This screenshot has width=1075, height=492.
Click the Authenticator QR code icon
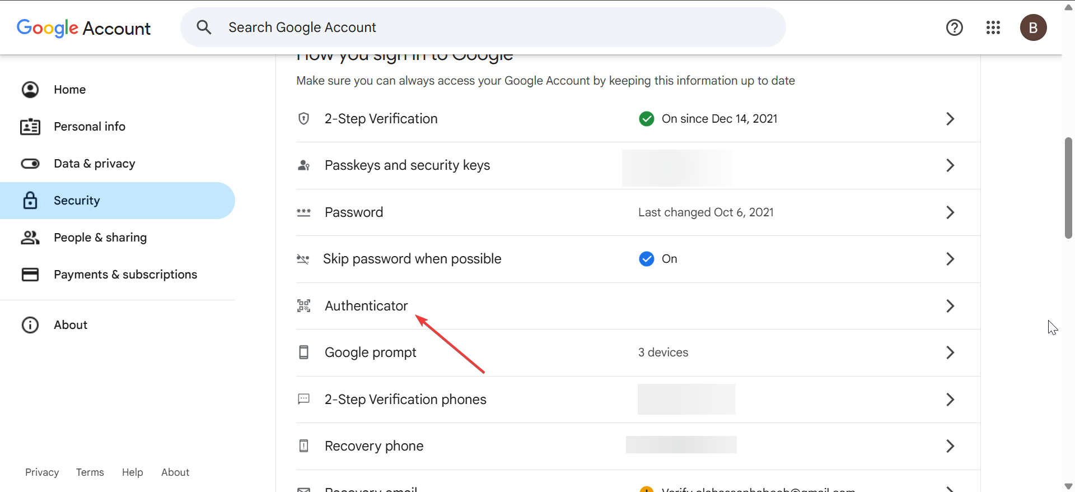click(303, 306)
